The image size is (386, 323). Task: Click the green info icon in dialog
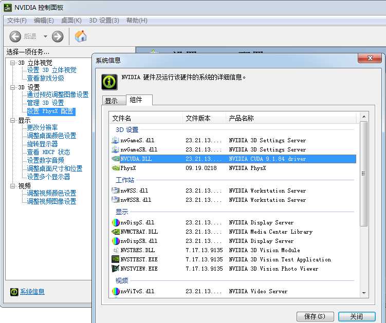(x=109, y=82)
